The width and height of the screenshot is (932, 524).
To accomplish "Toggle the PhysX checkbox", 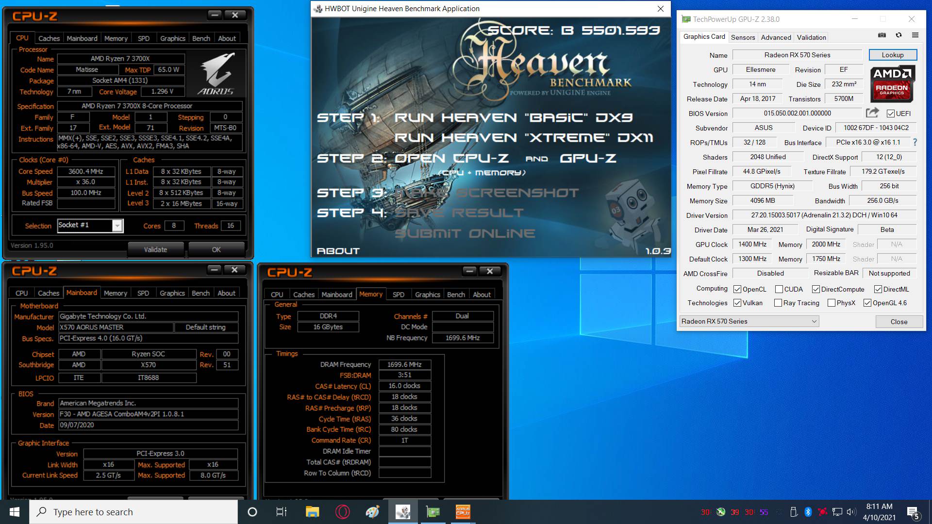I will pos(832,303).
